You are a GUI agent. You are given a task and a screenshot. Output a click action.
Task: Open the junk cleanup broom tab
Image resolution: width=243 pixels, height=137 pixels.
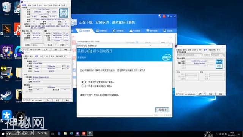click(x=135, y=31)
